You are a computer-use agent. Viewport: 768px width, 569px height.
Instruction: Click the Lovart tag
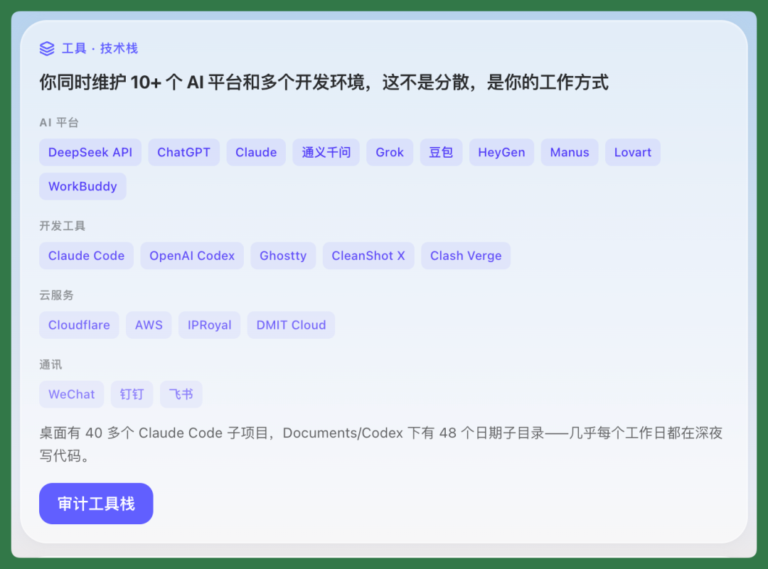point(633,152)
